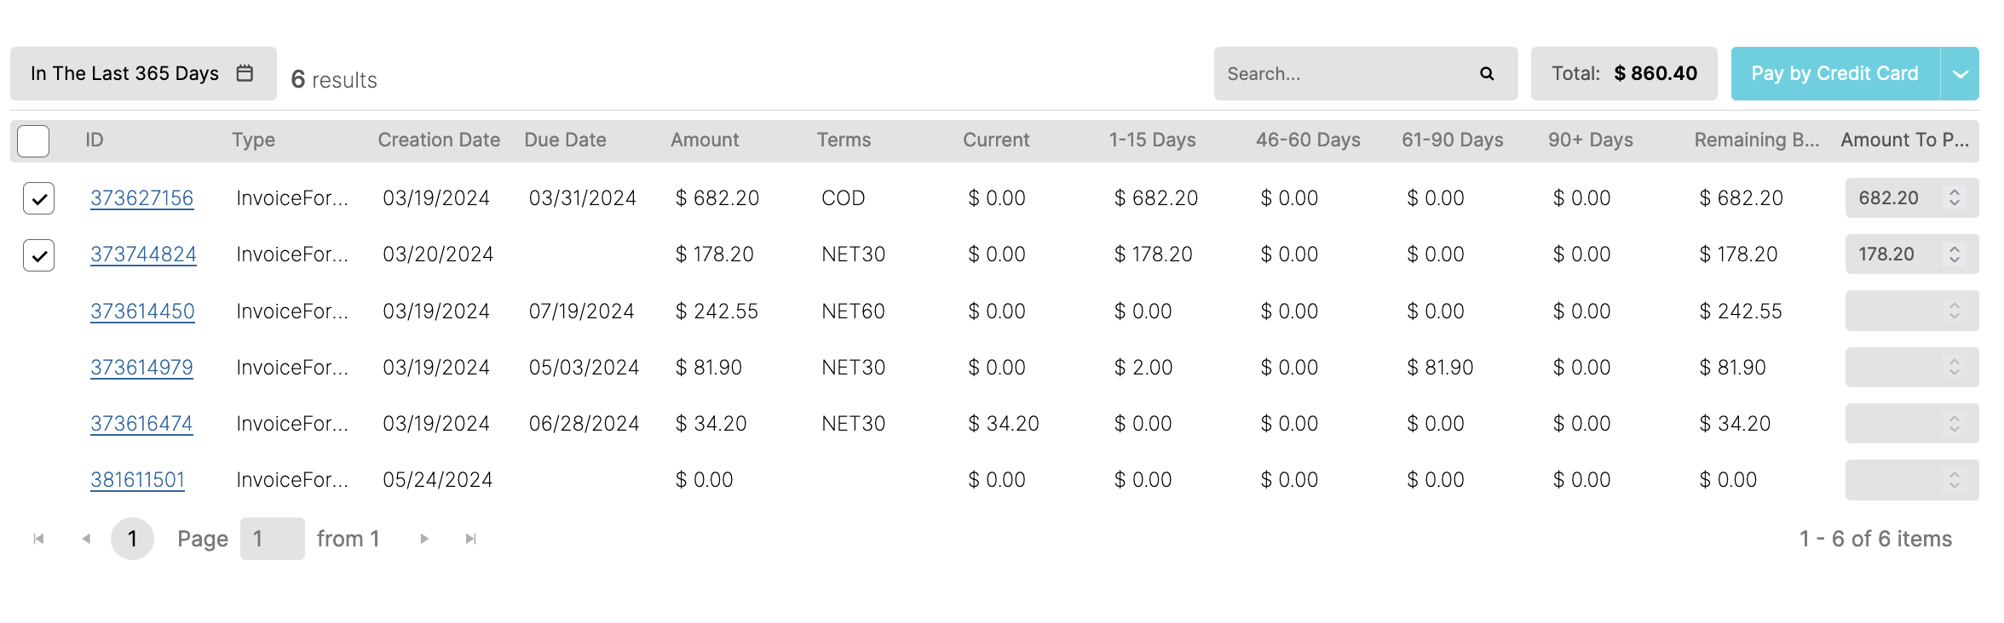Sort by Remaining B... column header
The height and width of the screenshot is (623, 2004).
point(1757,140)
